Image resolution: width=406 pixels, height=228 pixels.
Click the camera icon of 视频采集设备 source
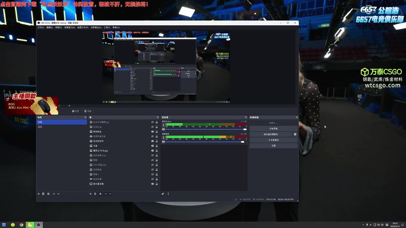91,136
